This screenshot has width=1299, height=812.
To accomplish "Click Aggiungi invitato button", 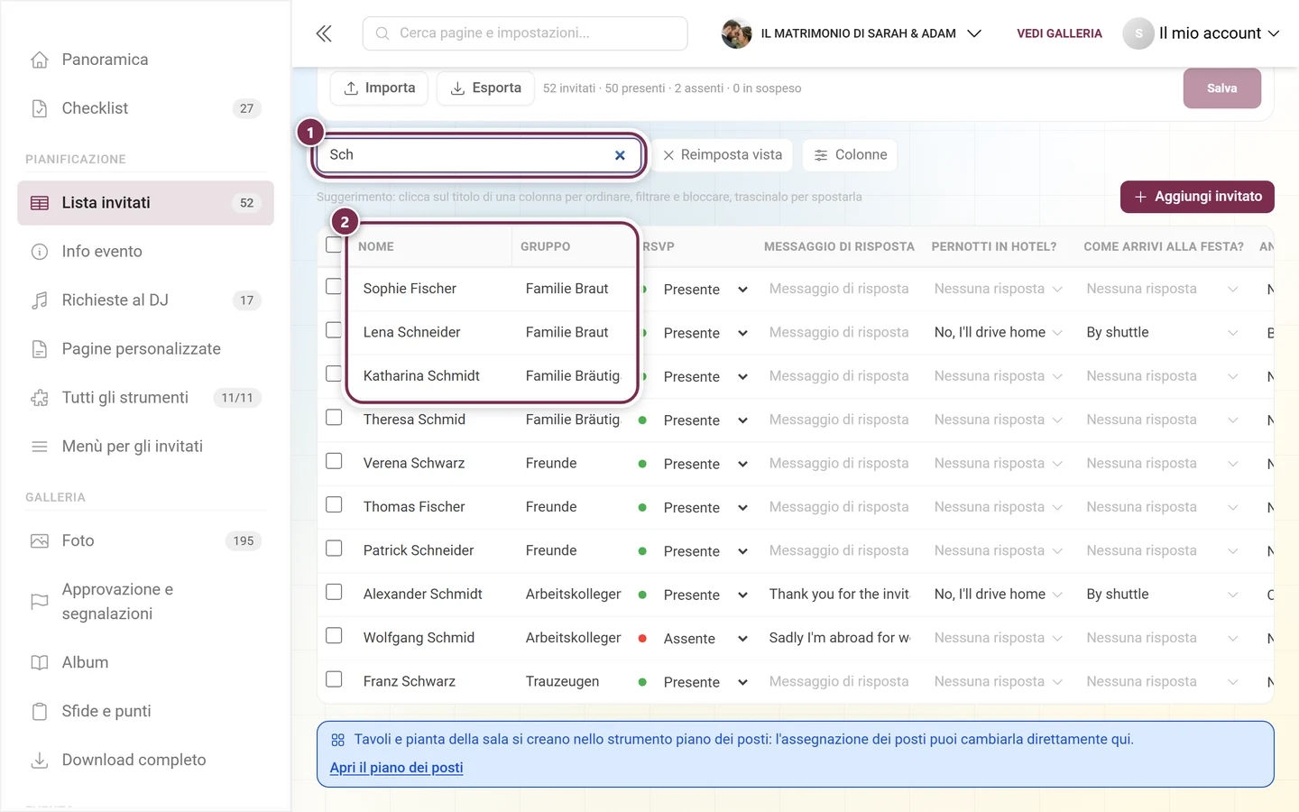I will click(1197, 197).
